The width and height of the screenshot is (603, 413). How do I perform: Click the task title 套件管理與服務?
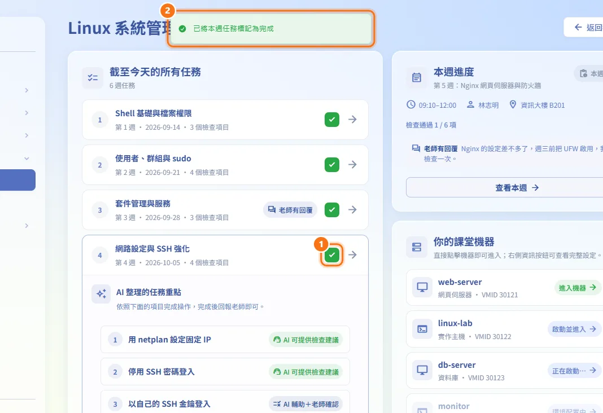(x=143, y=204)
